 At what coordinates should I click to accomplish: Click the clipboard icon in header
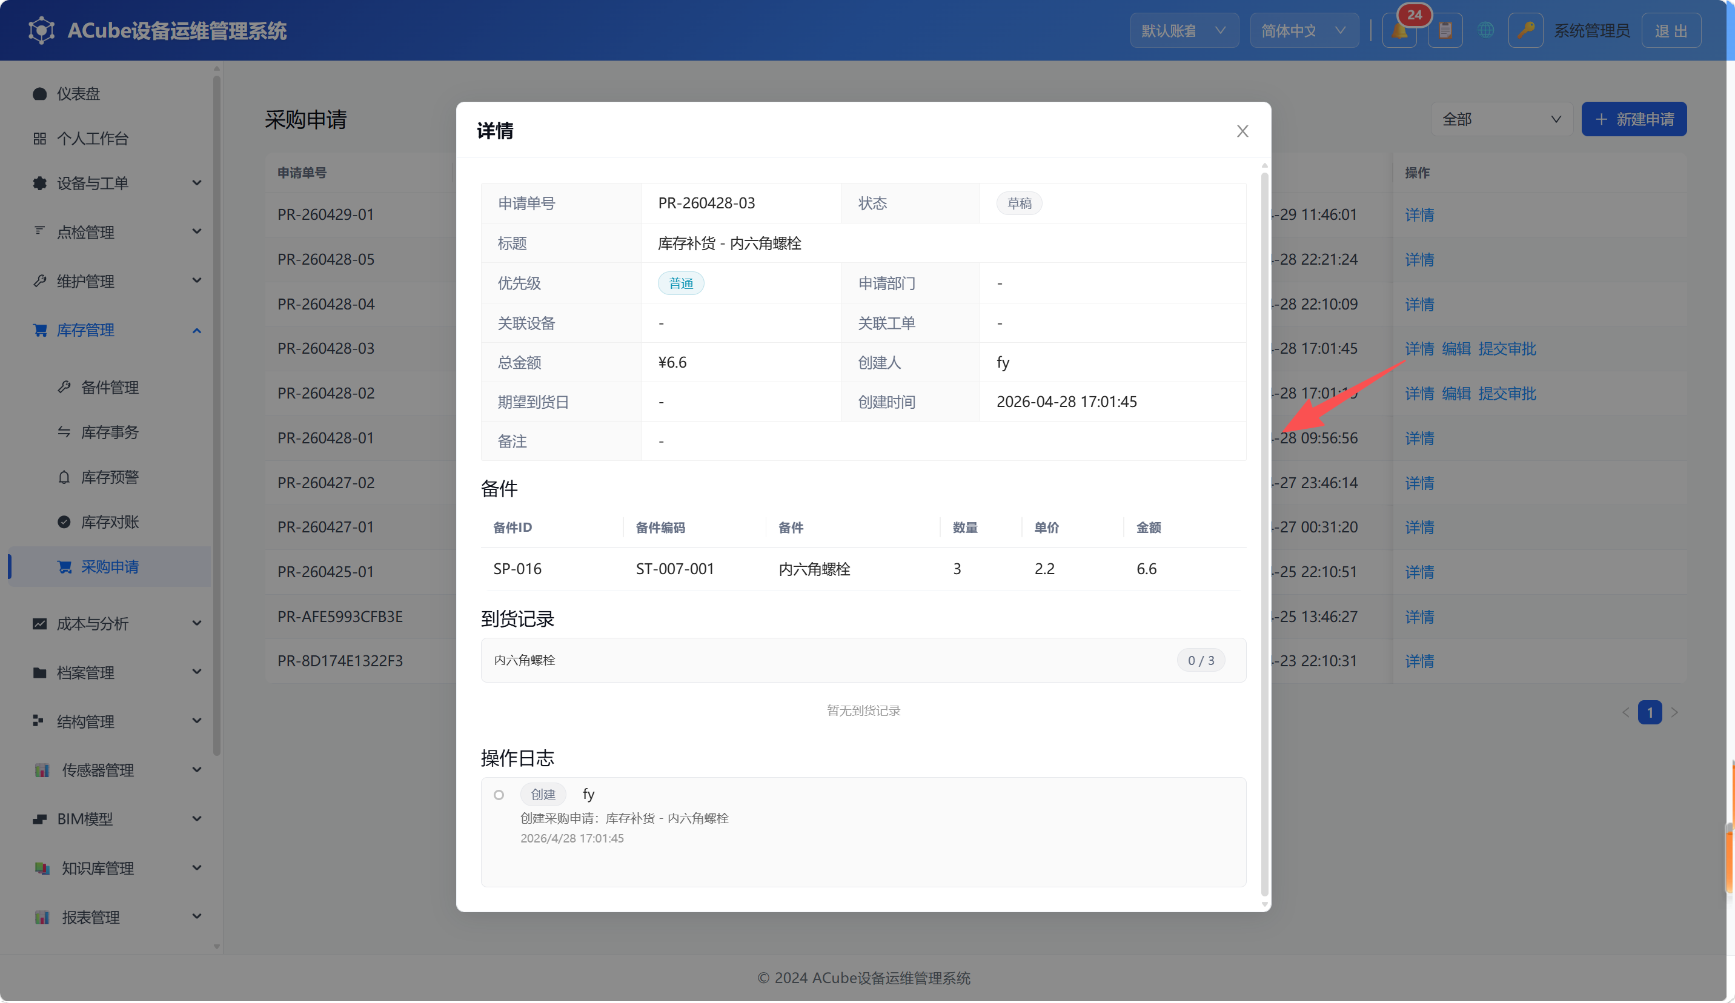point(1445,30)
